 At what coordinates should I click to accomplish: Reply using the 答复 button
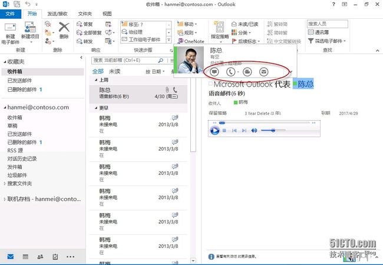click(85, 24)
